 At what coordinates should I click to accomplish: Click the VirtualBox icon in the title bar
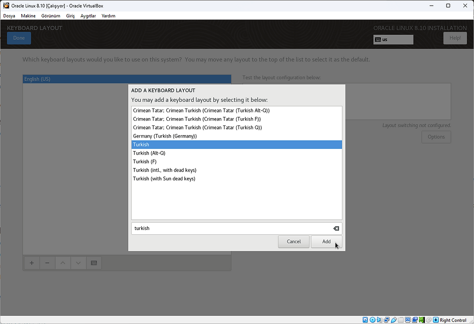click(6, 5)
